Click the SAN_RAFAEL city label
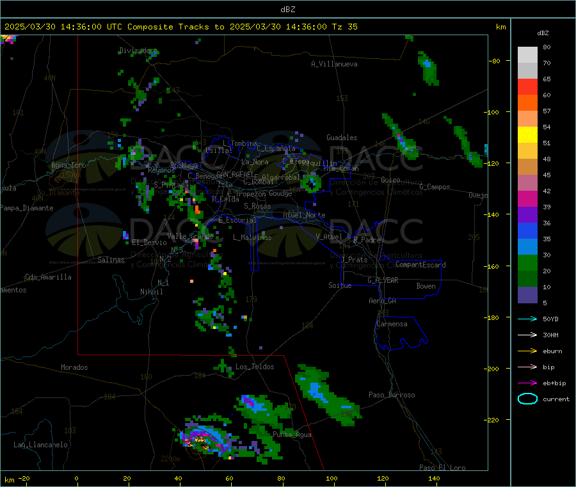 coord(235,174)
